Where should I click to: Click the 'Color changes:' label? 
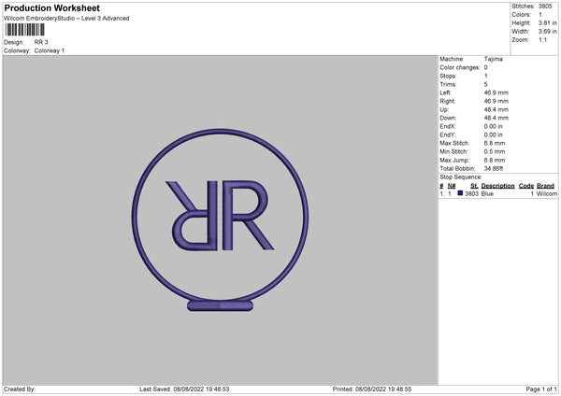(x=460, y=67)
